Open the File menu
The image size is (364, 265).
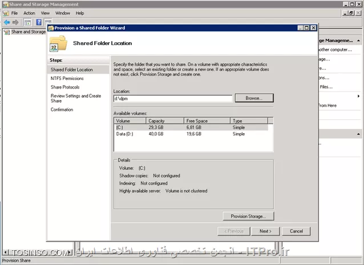(x=14, y=13)
